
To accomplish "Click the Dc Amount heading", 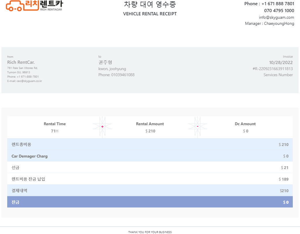I will (x=245, y=124).
